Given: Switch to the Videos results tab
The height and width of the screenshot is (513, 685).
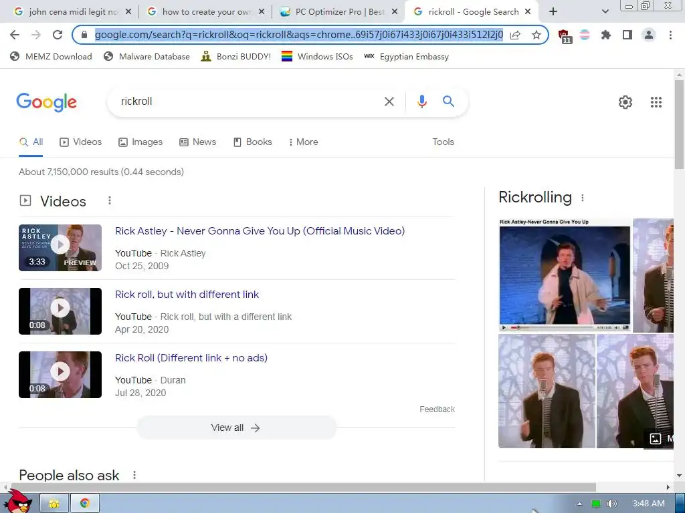Looking at the screenshot, I should tap(81, 142).
